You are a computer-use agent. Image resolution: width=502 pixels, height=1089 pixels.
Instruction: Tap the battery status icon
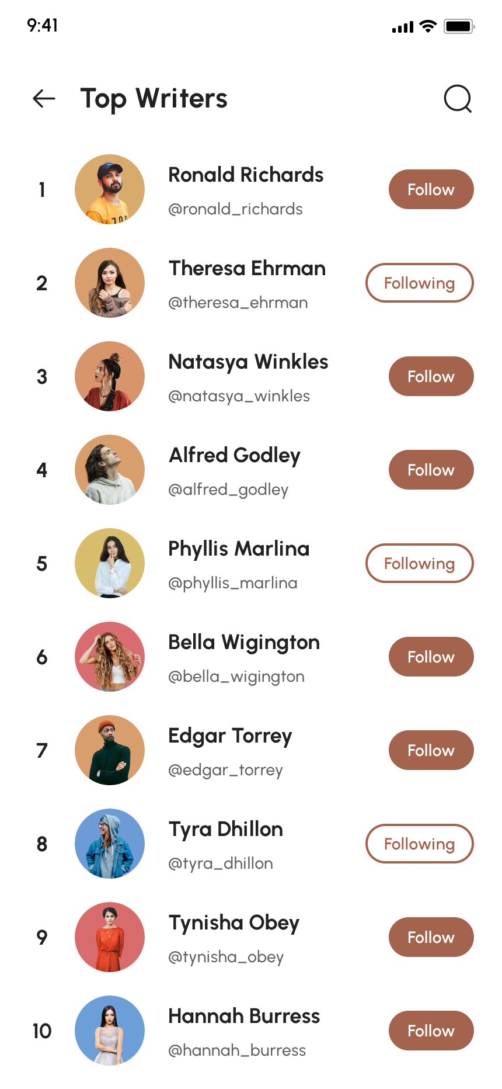tap(459, 26)
